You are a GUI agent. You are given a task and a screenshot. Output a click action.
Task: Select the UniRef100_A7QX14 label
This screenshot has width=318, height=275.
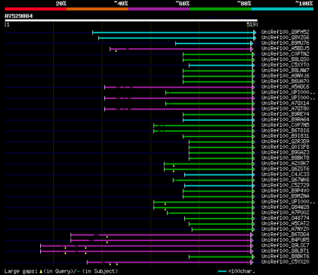point(285,103)
